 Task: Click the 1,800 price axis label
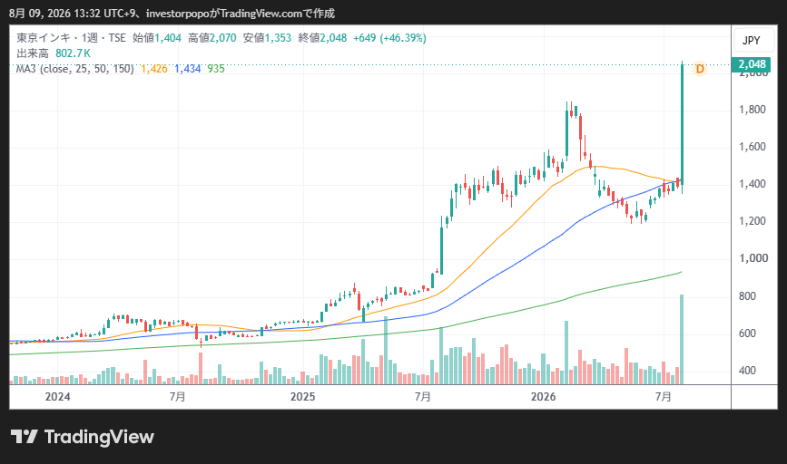(752, 110)
